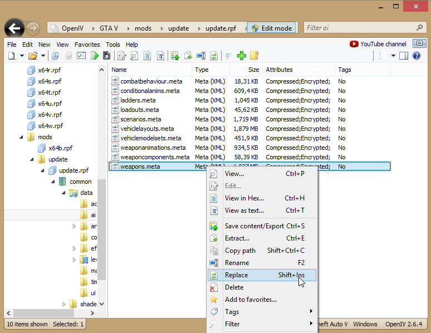Collapse the data folder in tree
This screenshot has width=431, height=333.
[x=63, y=193]
